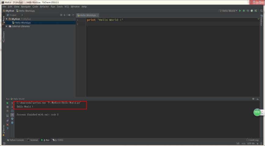This screenshot has height=146, width=265.
Task: Pause output in the Run panel
Action: point(7,111)
